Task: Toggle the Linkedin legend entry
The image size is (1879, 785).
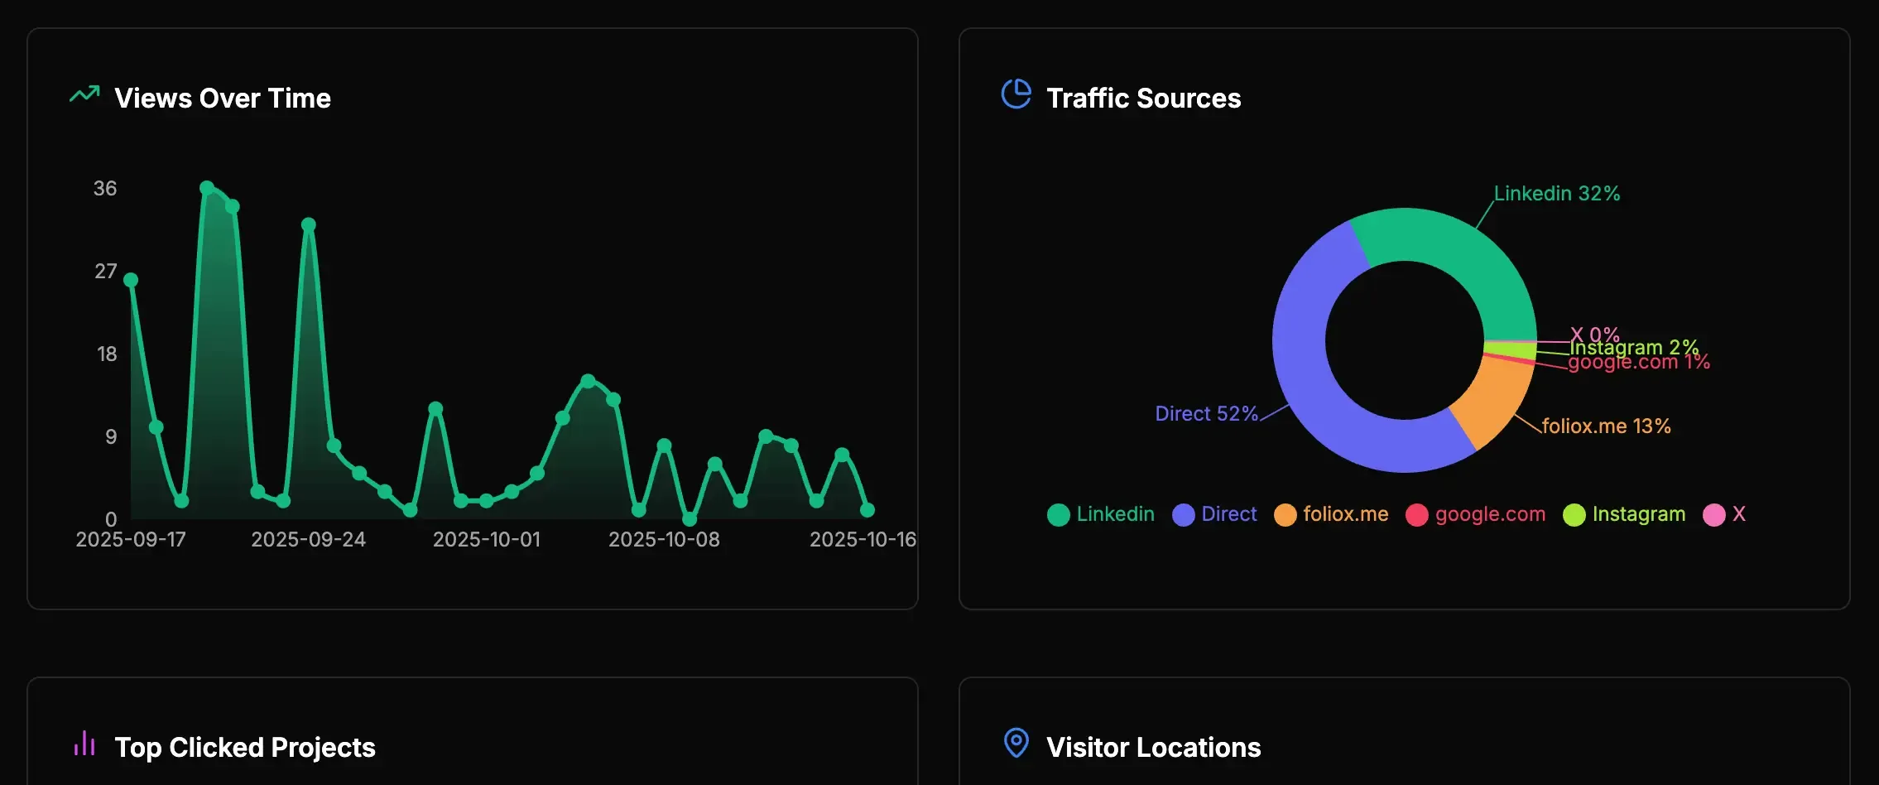Action: pyautogui.click(x=1100, y=514)
